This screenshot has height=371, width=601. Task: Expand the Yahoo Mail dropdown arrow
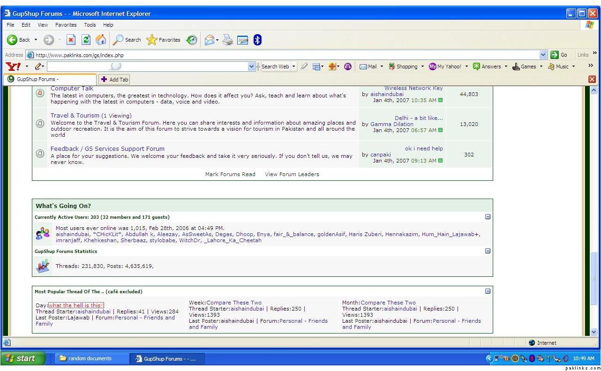click(x=382, y=67)
